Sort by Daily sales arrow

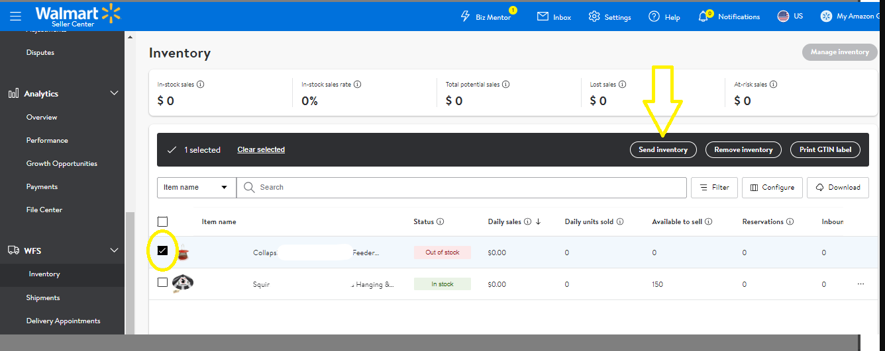[538, 222]
